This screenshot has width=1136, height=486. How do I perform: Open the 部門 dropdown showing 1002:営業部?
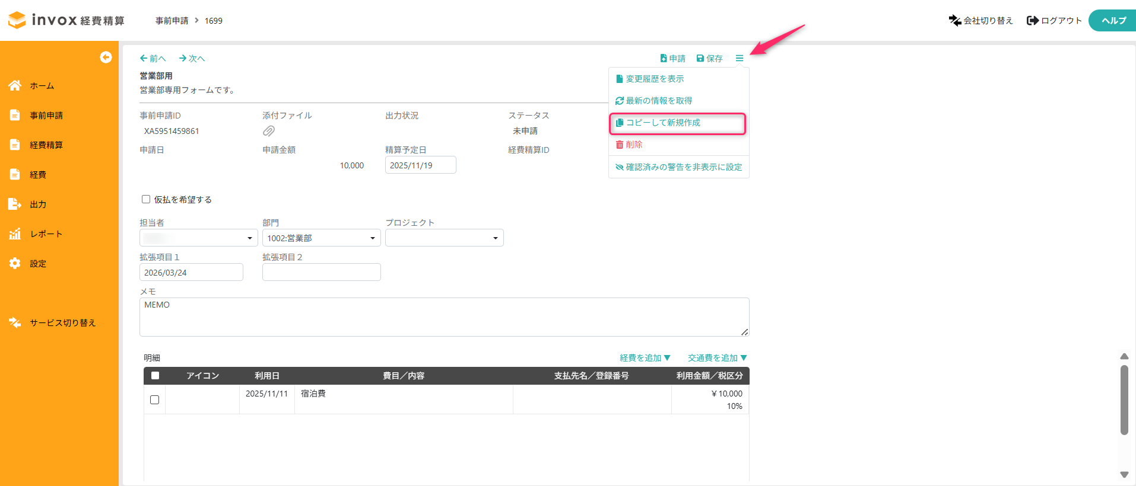321,238
